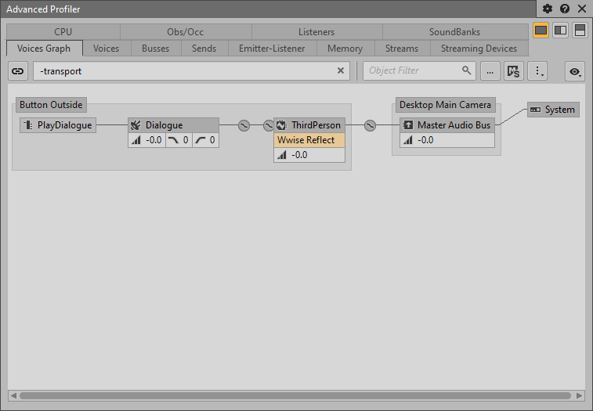Switch to side-by-side split layout

(560, 31)
